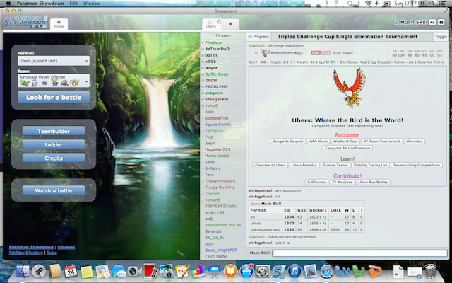The width and height of the screenshot is (452, 283).
Task: Open Contacts address book in dock
Action: click(55, 271)
